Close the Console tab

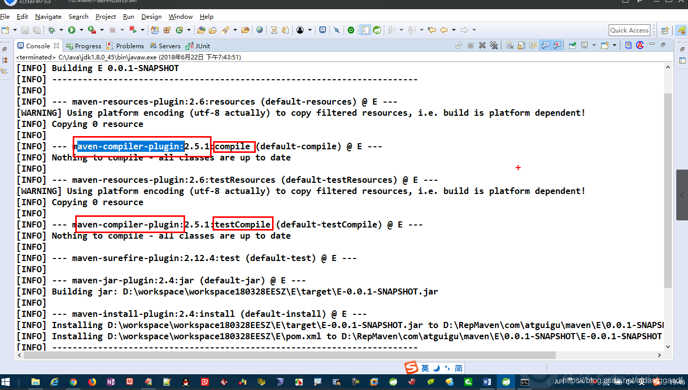click(56, 46)
